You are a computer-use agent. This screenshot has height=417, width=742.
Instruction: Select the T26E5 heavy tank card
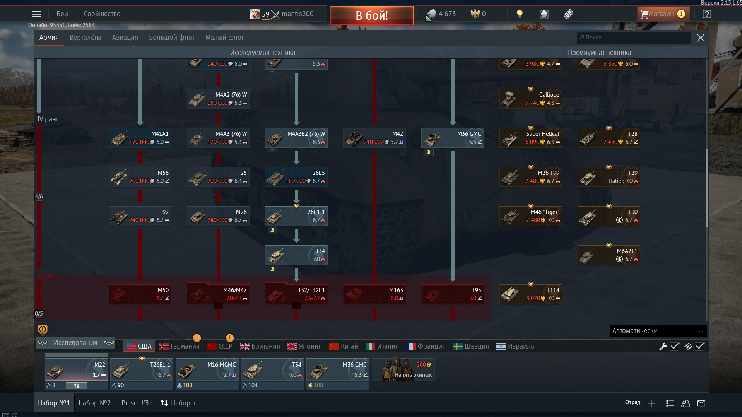tap(296, 177)
